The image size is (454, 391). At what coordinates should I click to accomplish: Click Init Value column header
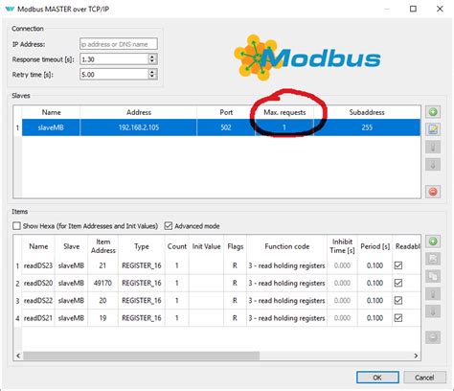coord(206,246)
